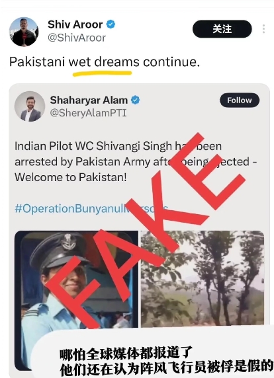Click Shiv Aroor's blue verified badge
274x378 pixels.
(111, 24)
